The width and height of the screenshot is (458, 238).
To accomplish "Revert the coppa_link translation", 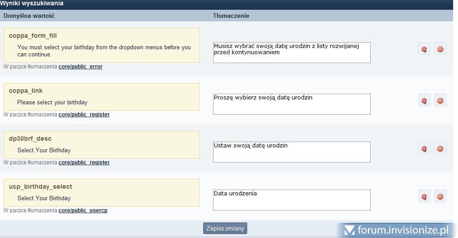I will point(424,100).
